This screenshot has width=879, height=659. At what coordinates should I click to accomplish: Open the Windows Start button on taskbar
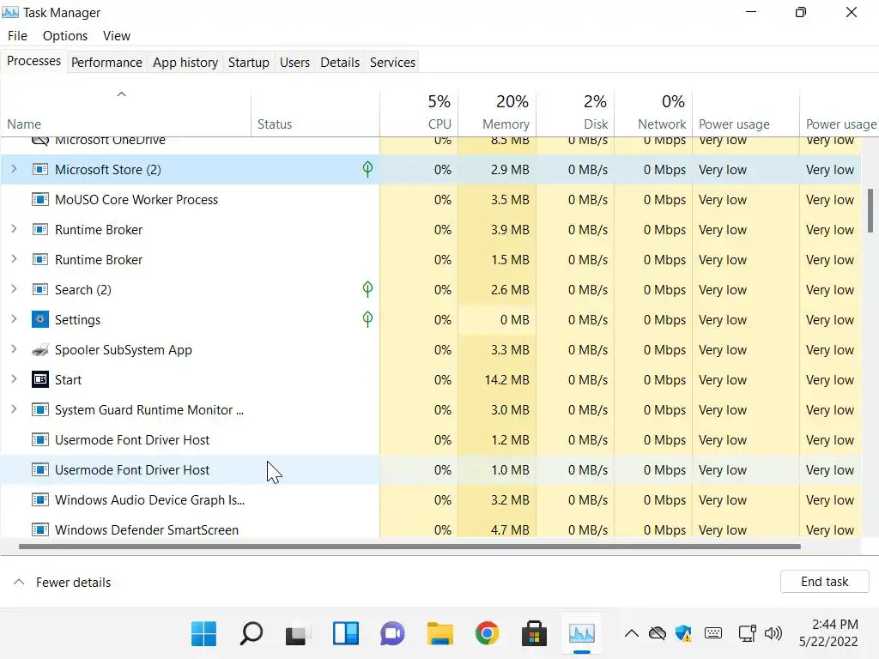(x=203, y=634)
